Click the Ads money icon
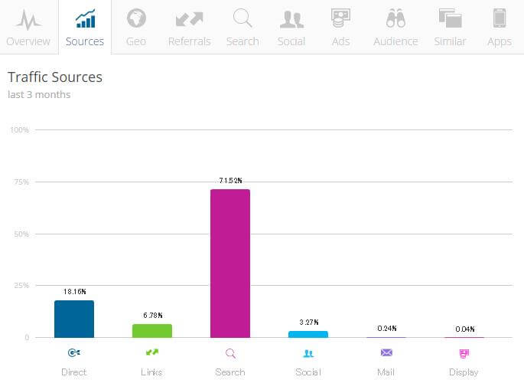 click(340, 18)
